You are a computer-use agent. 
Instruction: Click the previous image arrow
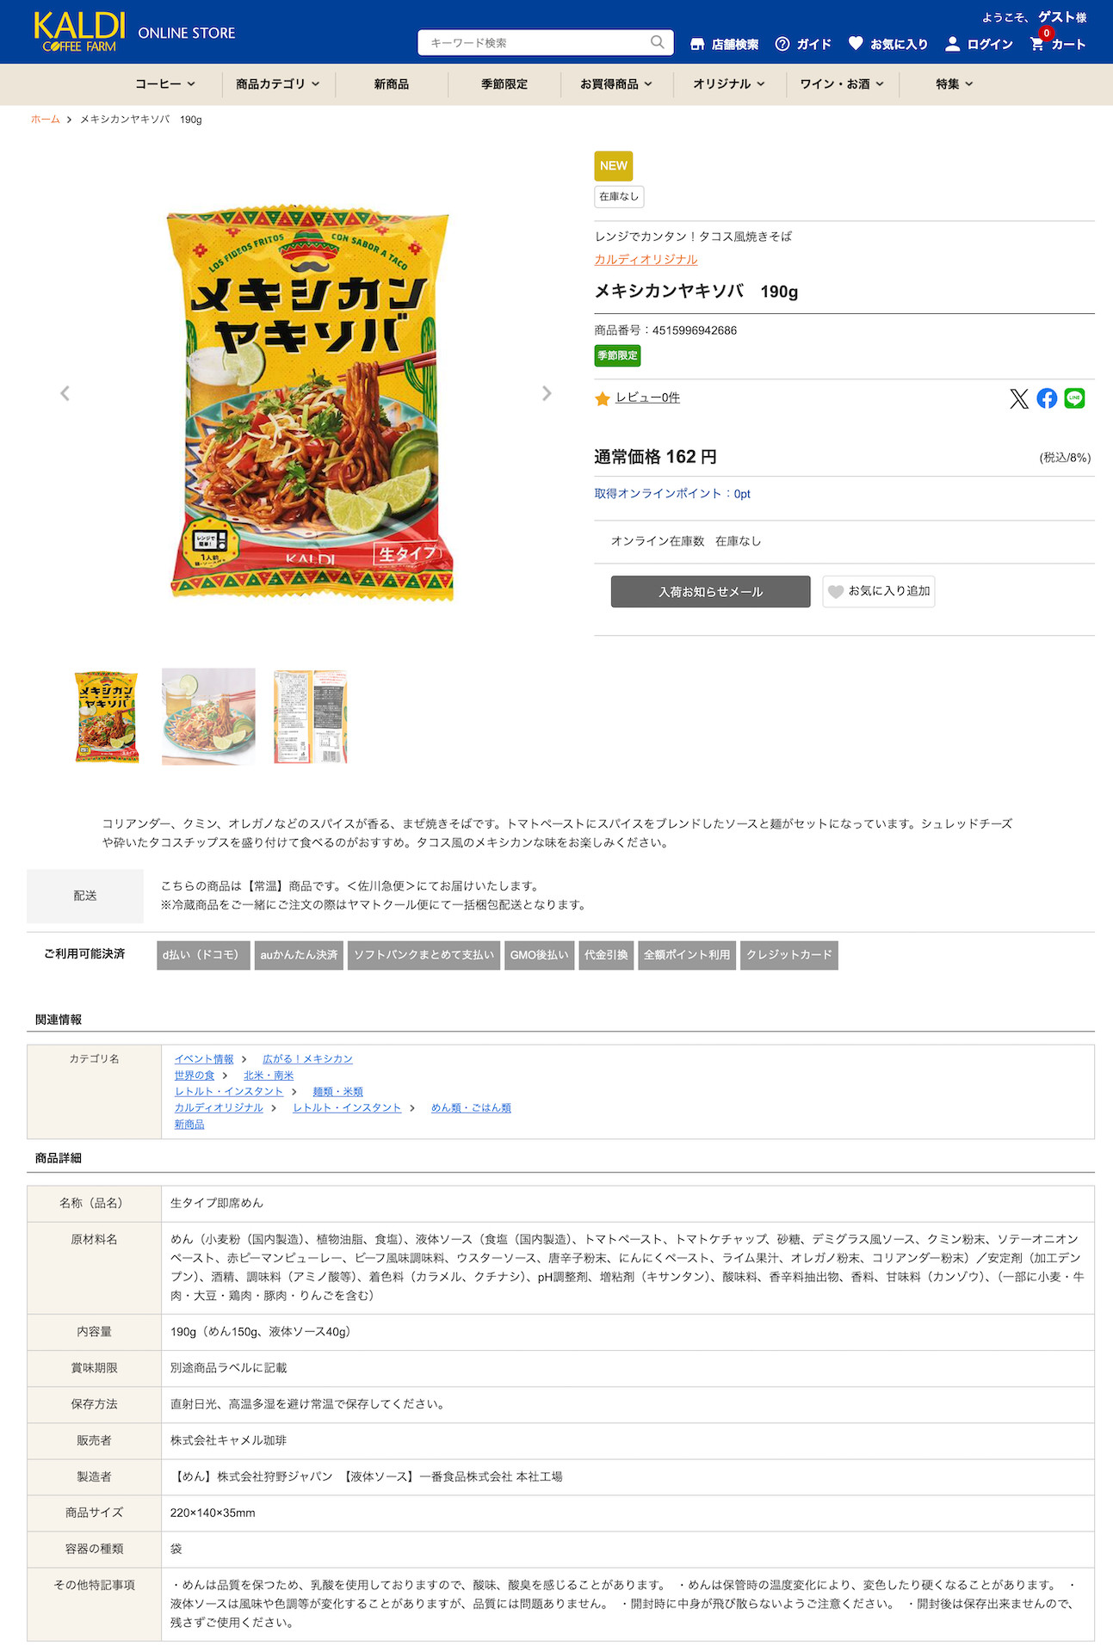click(x=65, y=393)
